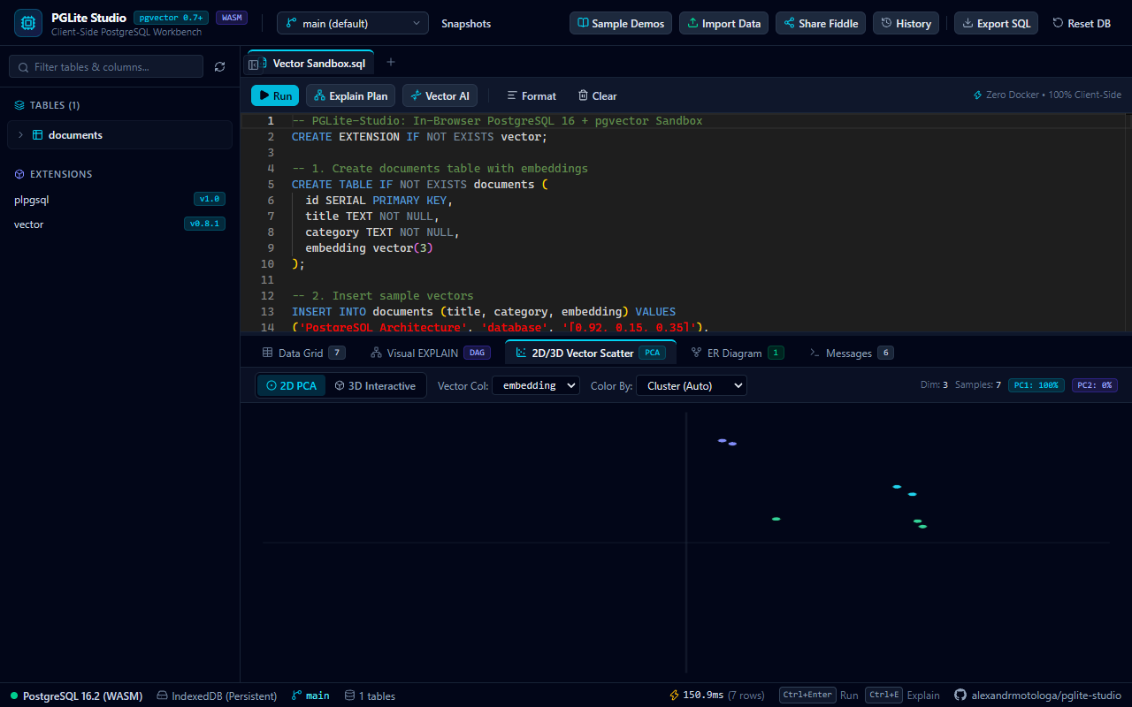
Task: Click the PGLite Studio chip logo icon
Action: click(x=28, y=23)
